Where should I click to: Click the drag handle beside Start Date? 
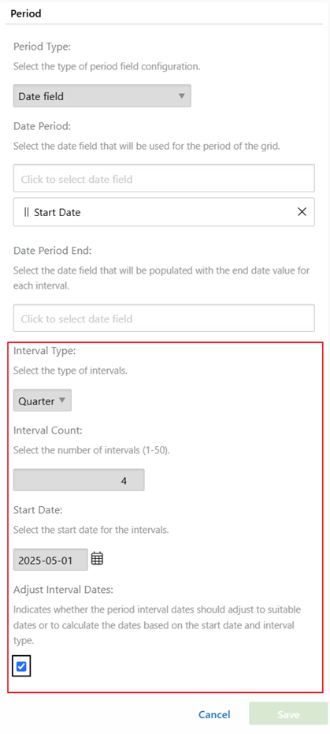click(26, 212)
